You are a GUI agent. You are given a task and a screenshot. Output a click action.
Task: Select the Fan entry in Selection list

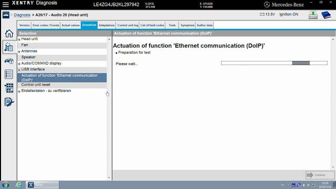[62, 45]
